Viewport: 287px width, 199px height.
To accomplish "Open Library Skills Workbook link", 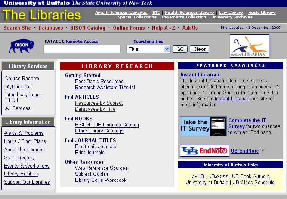I will coord(101,180).
